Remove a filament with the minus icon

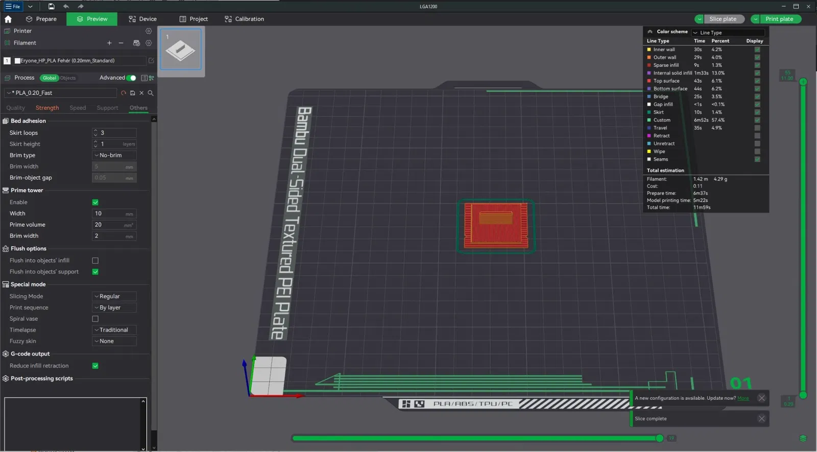coord(121,43)
